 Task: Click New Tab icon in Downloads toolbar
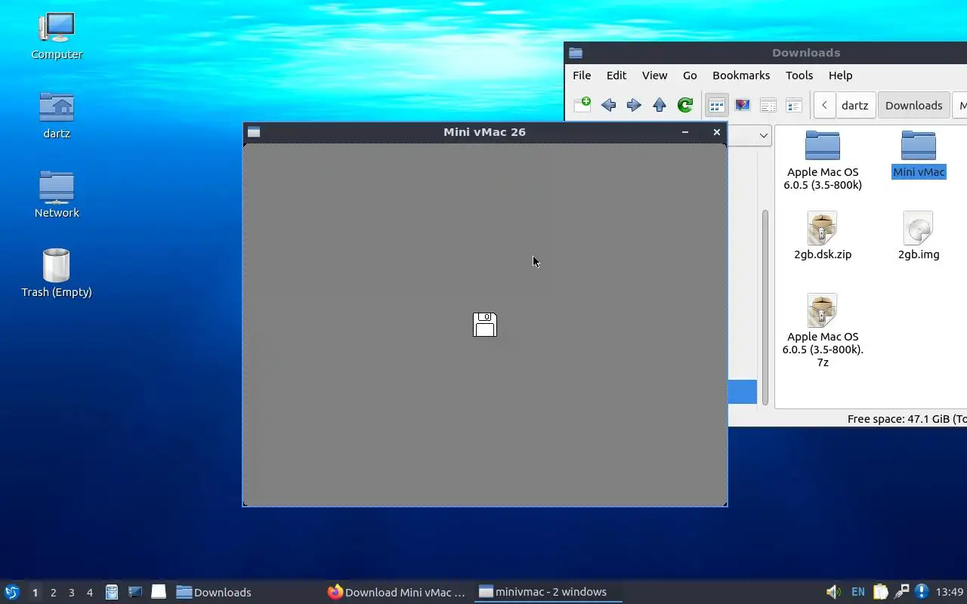(582, 105)
